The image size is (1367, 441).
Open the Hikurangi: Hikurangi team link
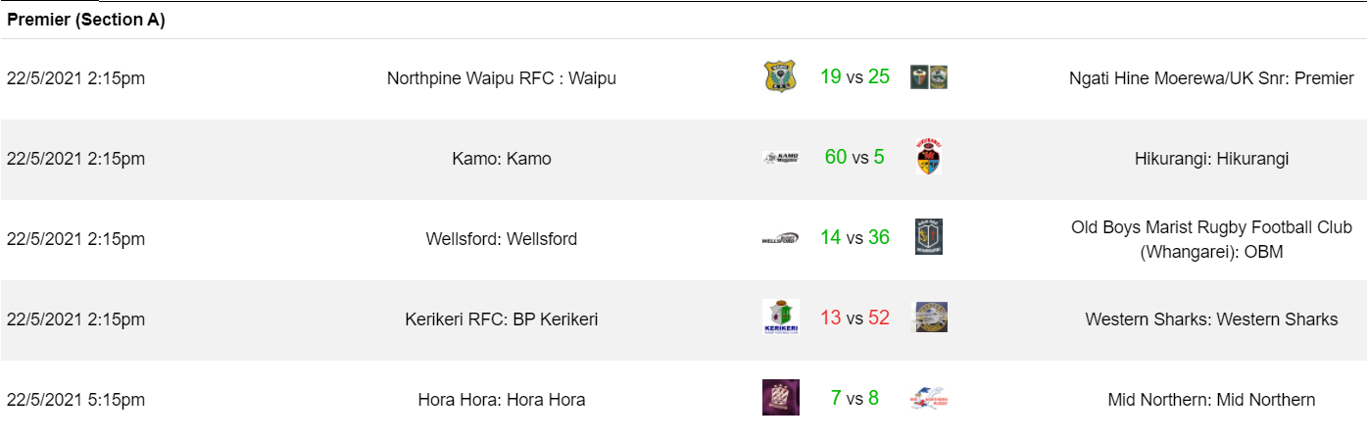point(1211,159)
